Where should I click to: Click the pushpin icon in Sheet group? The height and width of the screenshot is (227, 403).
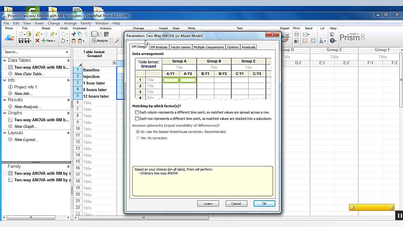click(53, 34)
